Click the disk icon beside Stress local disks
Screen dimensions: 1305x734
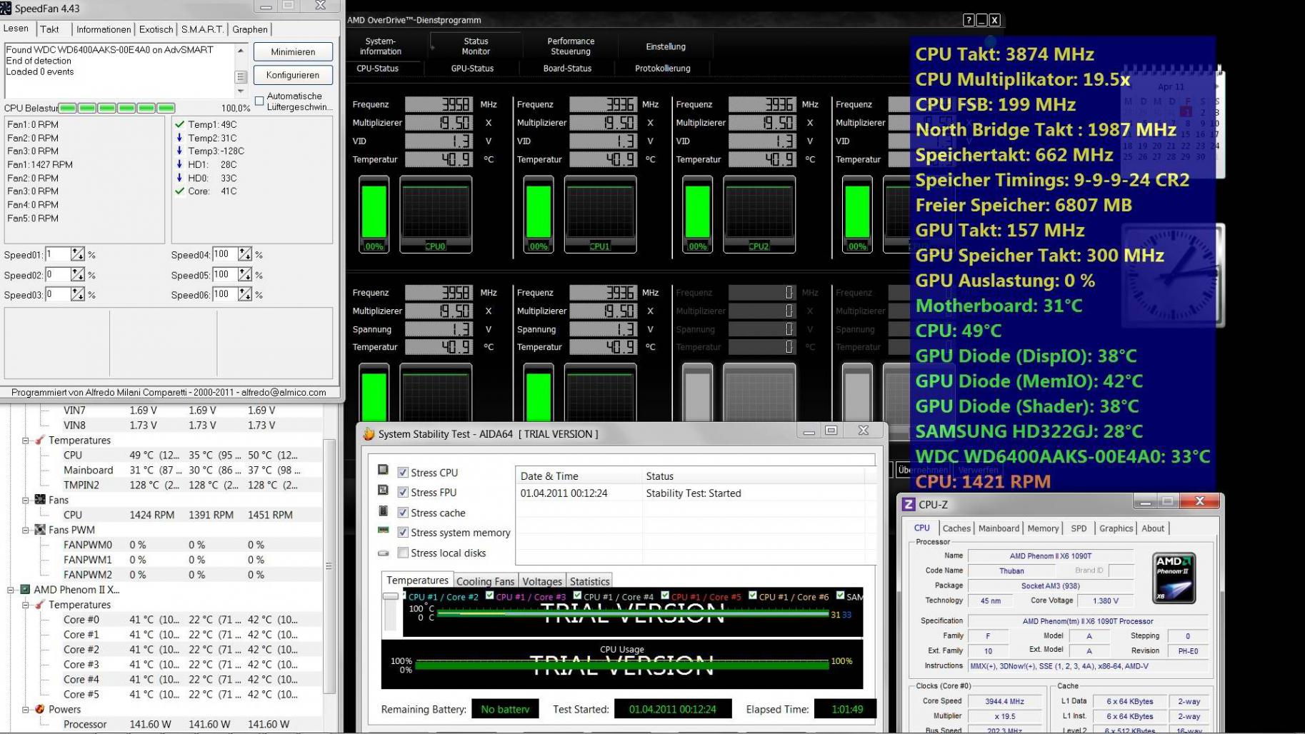(384, 553)
